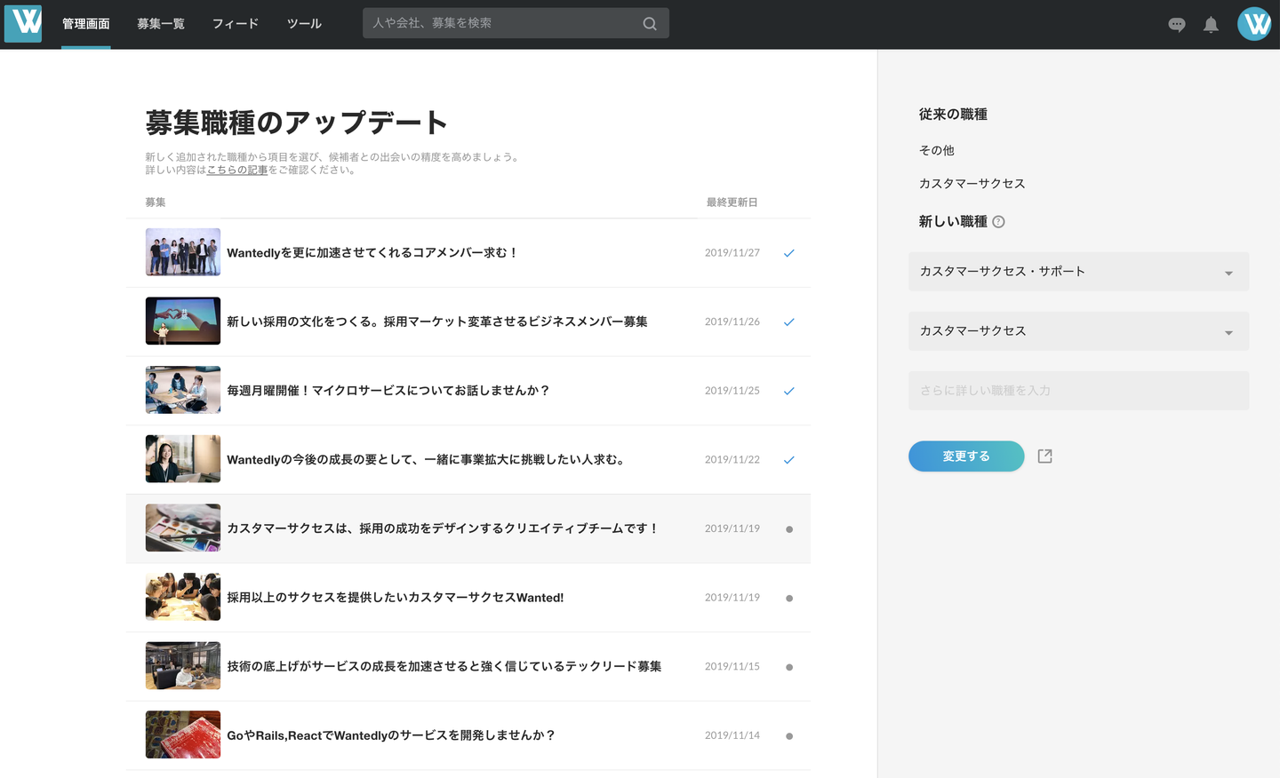Click カスタマーサクセス under 従来の職種
The width and height of the screenshot is (1280, 778).
click(972, 184)
